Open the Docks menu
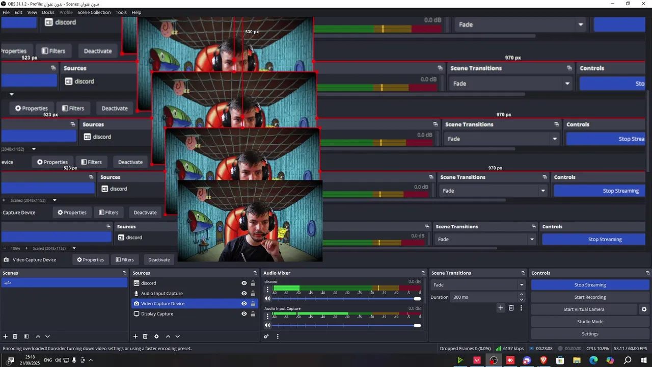Viewport: 652px width, 367px height. pos(48,12)
